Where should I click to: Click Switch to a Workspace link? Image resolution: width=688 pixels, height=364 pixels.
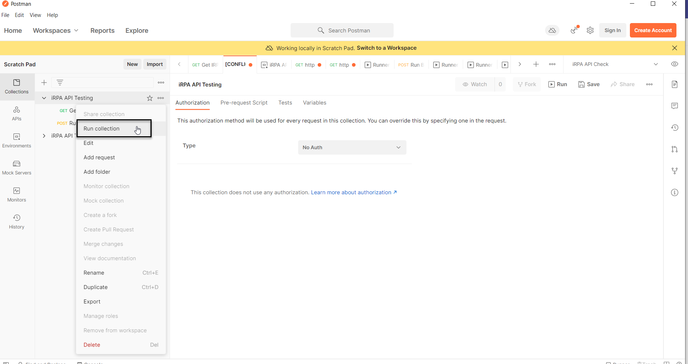tap(387, 48)
